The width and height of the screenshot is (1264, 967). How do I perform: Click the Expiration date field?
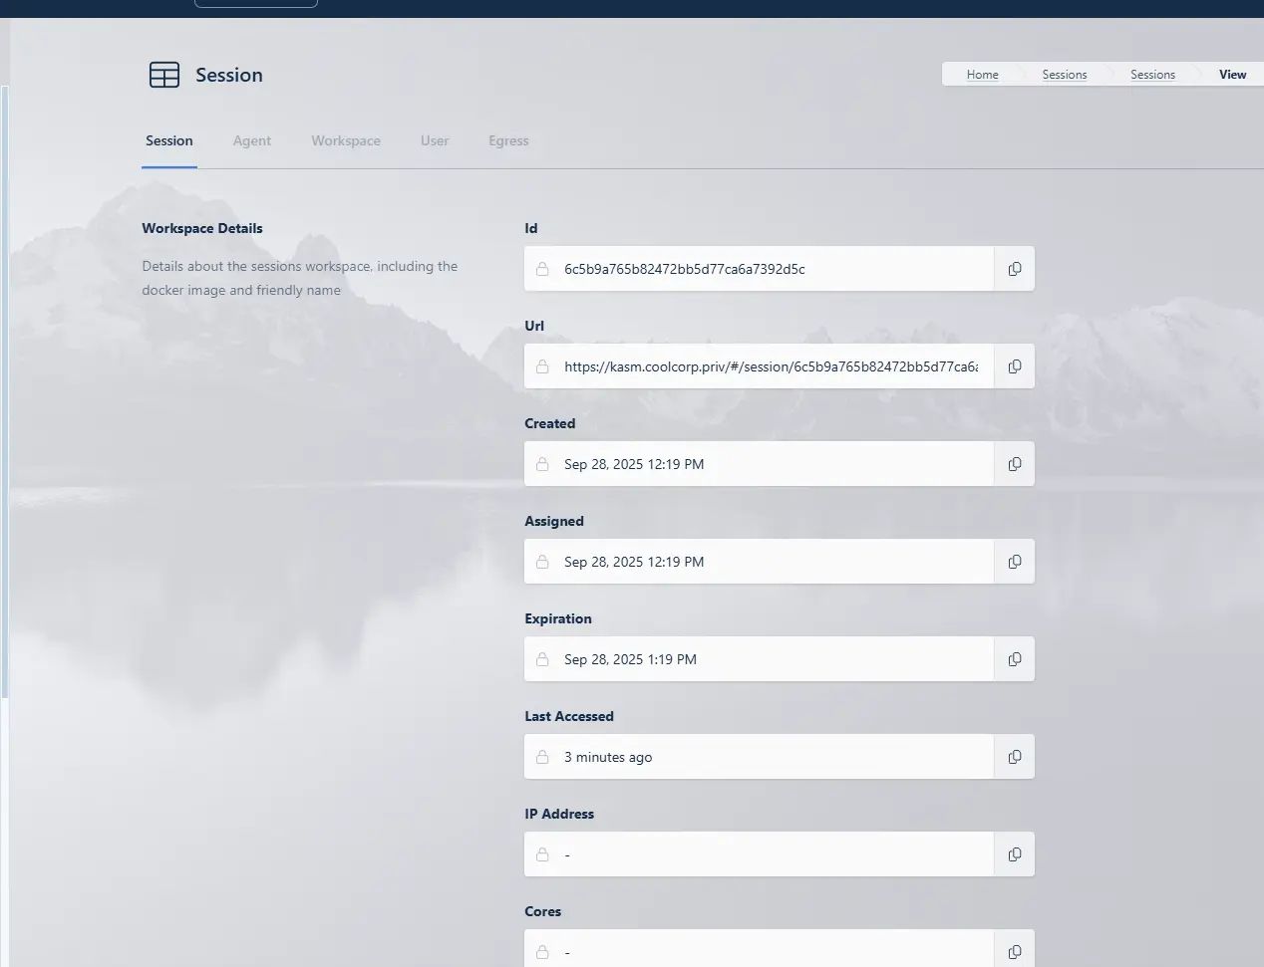click(x=768, y=659)
